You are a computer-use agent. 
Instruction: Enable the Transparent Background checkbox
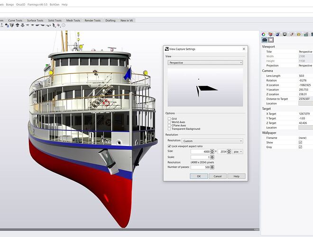[x=169, y=128]
